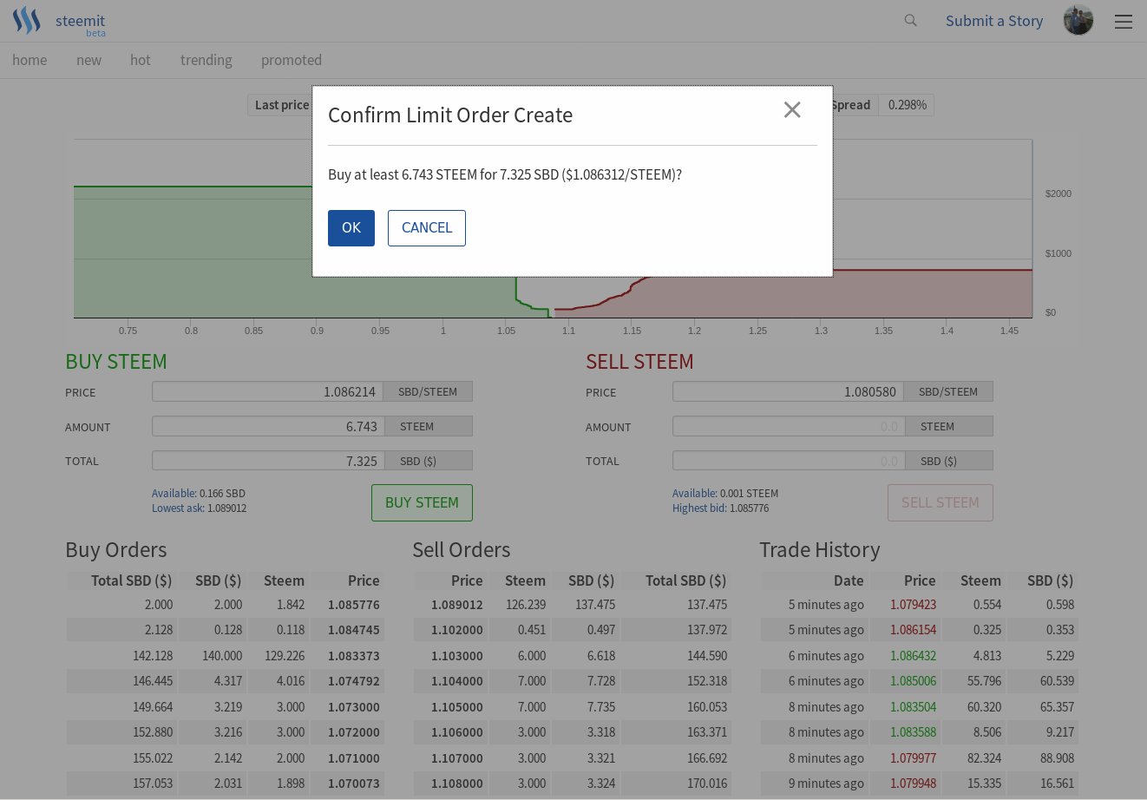Screen dimensions: 1147x800
Task: Select buy order price 1.070073
Action: (354, 784)
